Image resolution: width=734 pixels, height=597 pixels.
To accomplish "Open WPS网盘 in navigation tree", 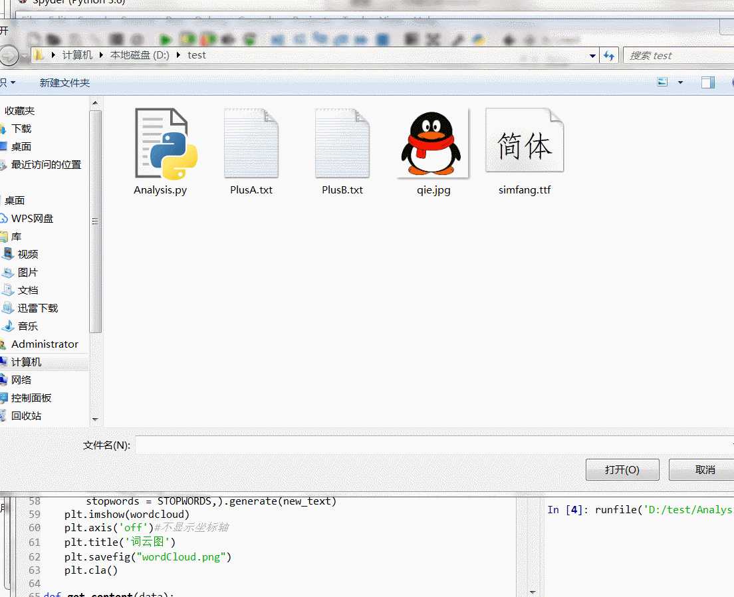I will [32, 219].
